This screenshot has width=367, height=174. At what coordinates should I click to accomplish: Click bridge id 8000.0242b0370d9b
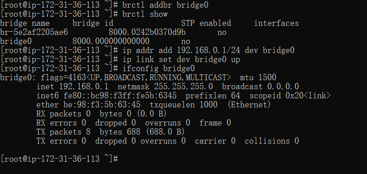147,32
